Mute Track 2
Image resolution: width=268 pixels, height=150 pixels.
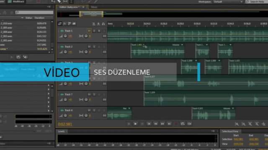click(89, 47)
